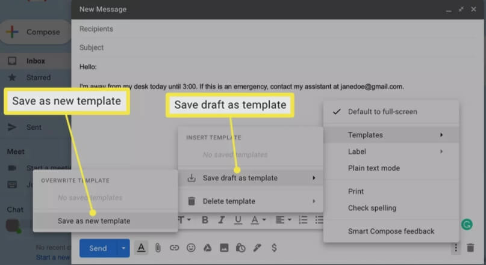486x265 pixels.
Task: Open the Starred folder
Action: coord(36,78)
